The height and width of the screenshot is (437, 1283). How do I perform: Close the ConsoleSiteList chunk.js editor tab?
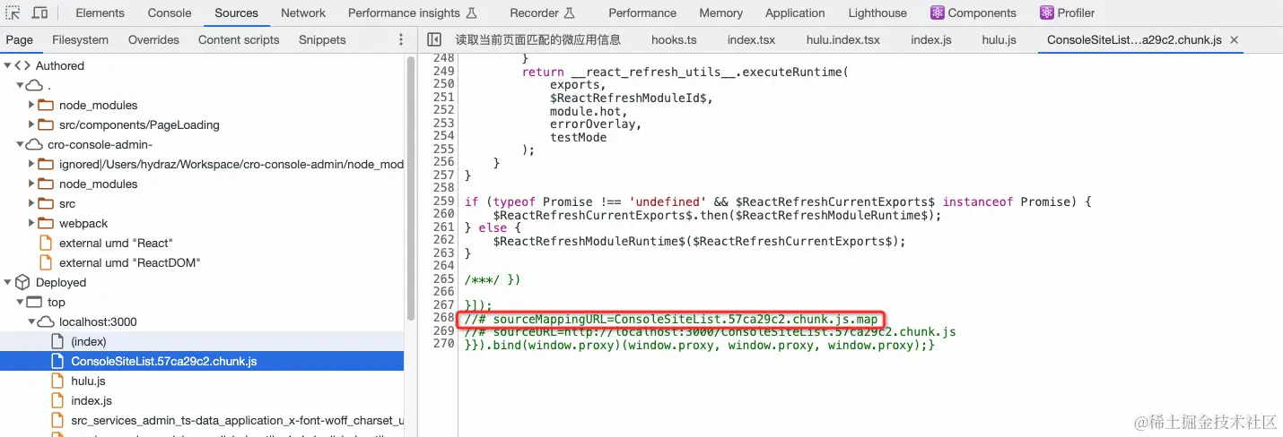[x=1234, y=40]
